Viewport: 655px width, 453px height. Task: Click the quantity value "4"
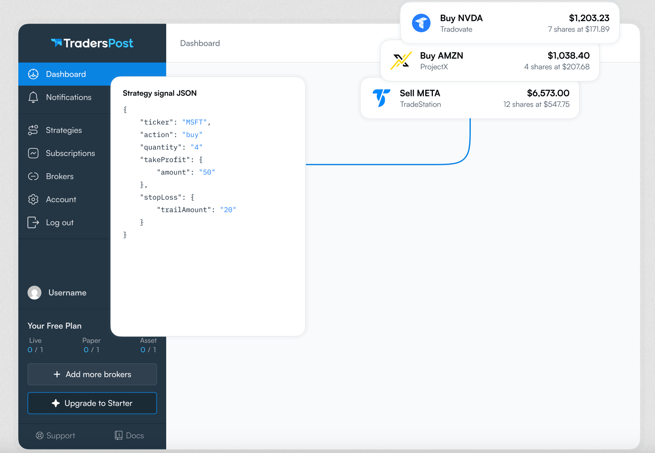point(197,147)
